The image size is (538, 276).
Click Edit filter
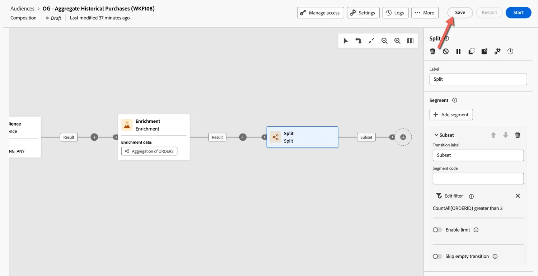[449, 196]
